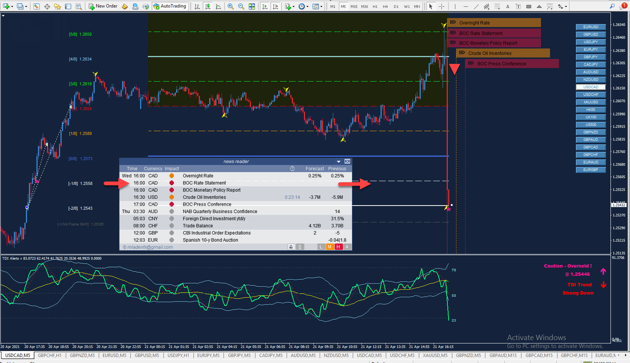630x363 pixels.
Task: Select the crosshair tool in toolbar
Action: [441, 6]
